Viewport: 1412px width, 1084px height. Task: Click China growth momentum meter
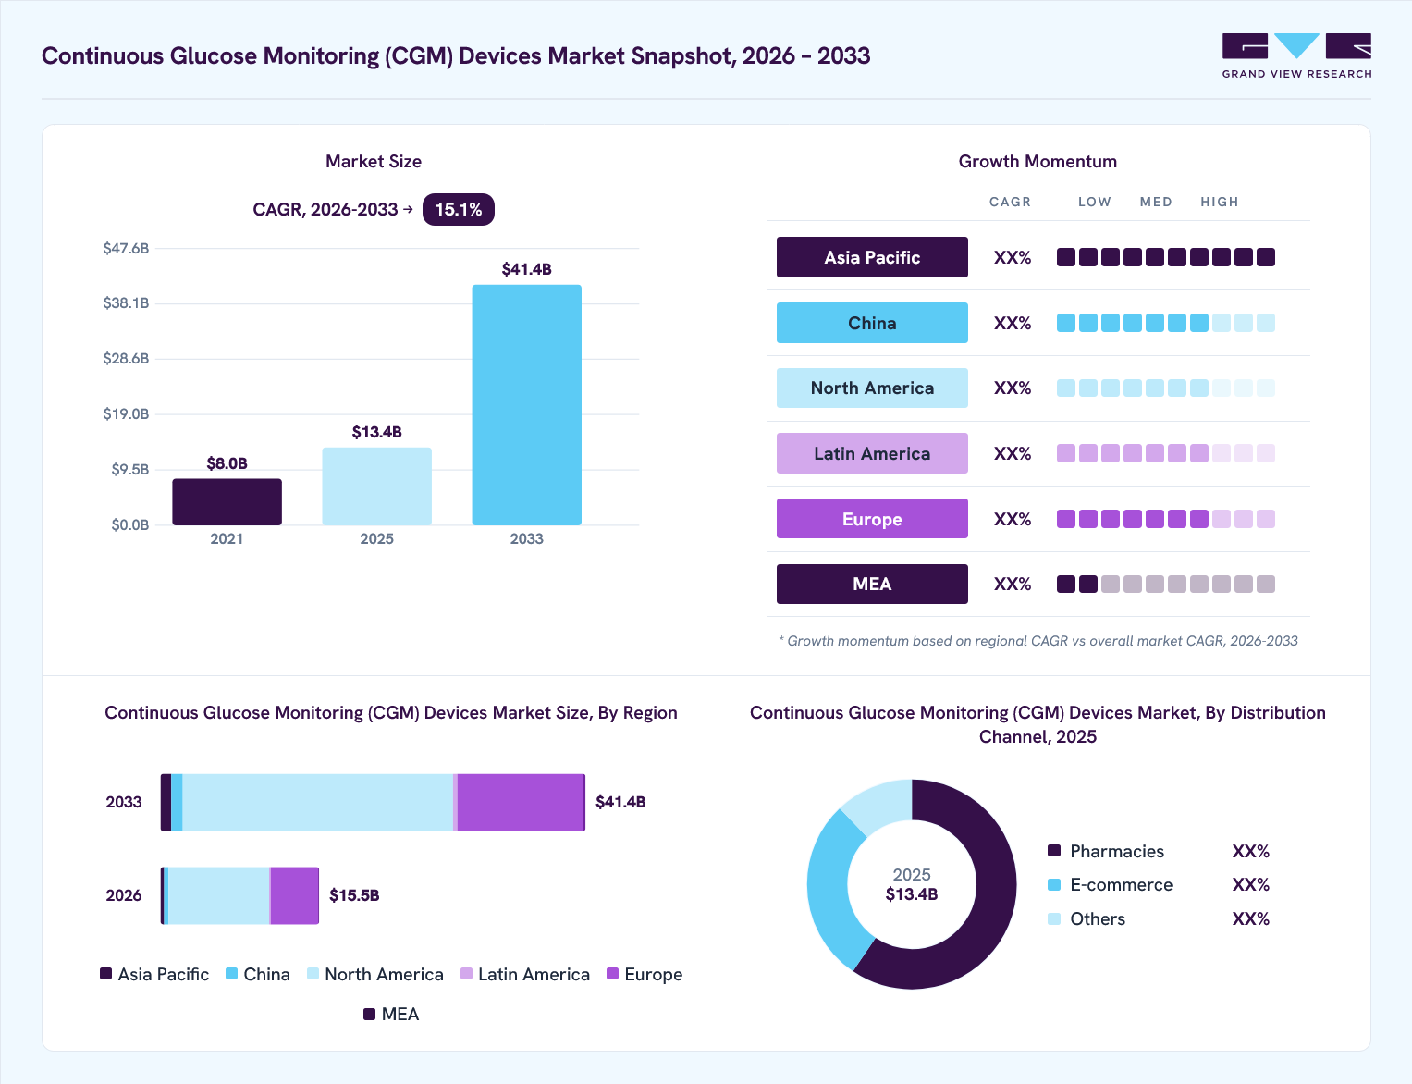(1166, 323)
